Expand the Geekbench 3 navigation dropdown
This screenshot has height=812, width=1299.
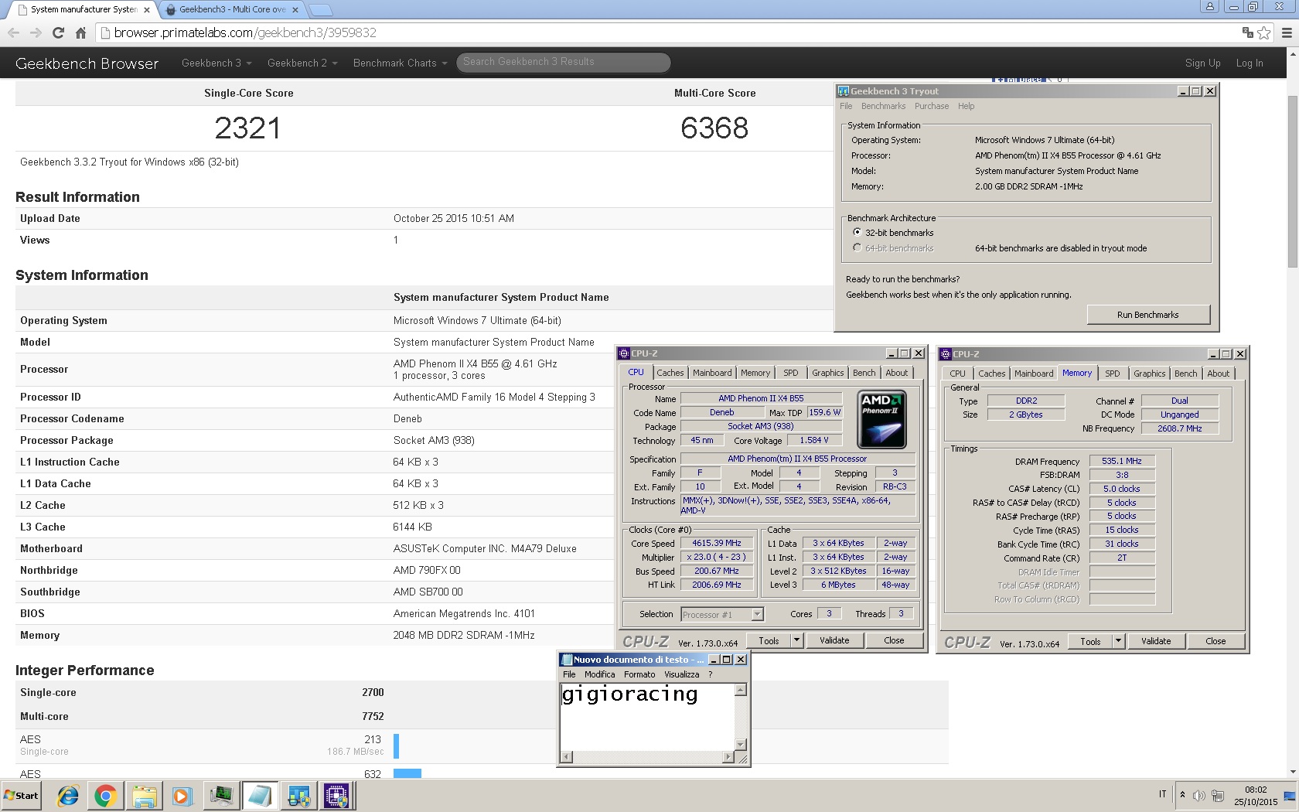point(216,63)
